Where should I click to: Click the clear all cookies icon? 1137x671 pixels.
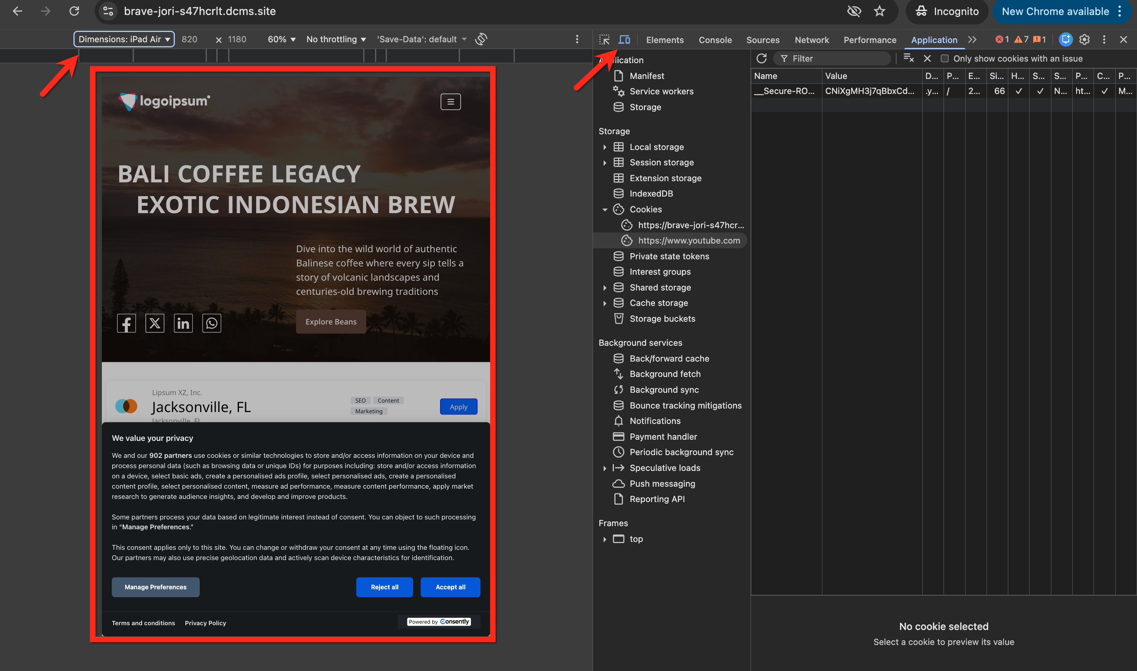(908, 58)
